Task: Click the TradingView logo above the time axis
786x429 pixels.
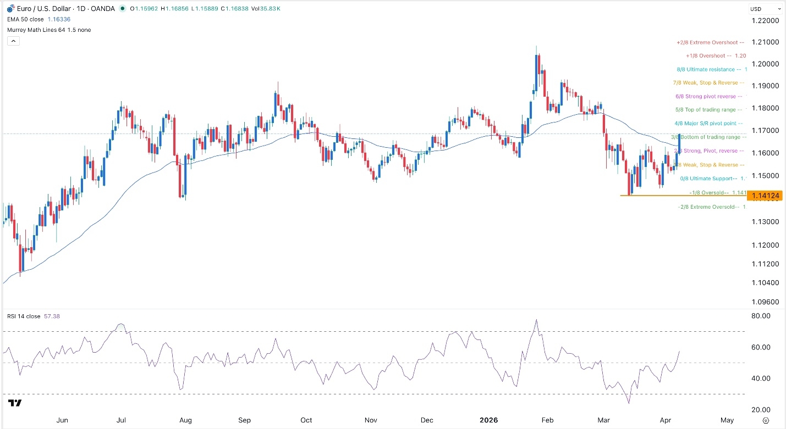Action: 15,403
